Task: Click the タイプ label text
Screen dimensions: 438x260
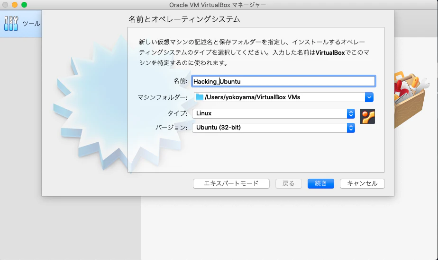Action: point(177,113)
